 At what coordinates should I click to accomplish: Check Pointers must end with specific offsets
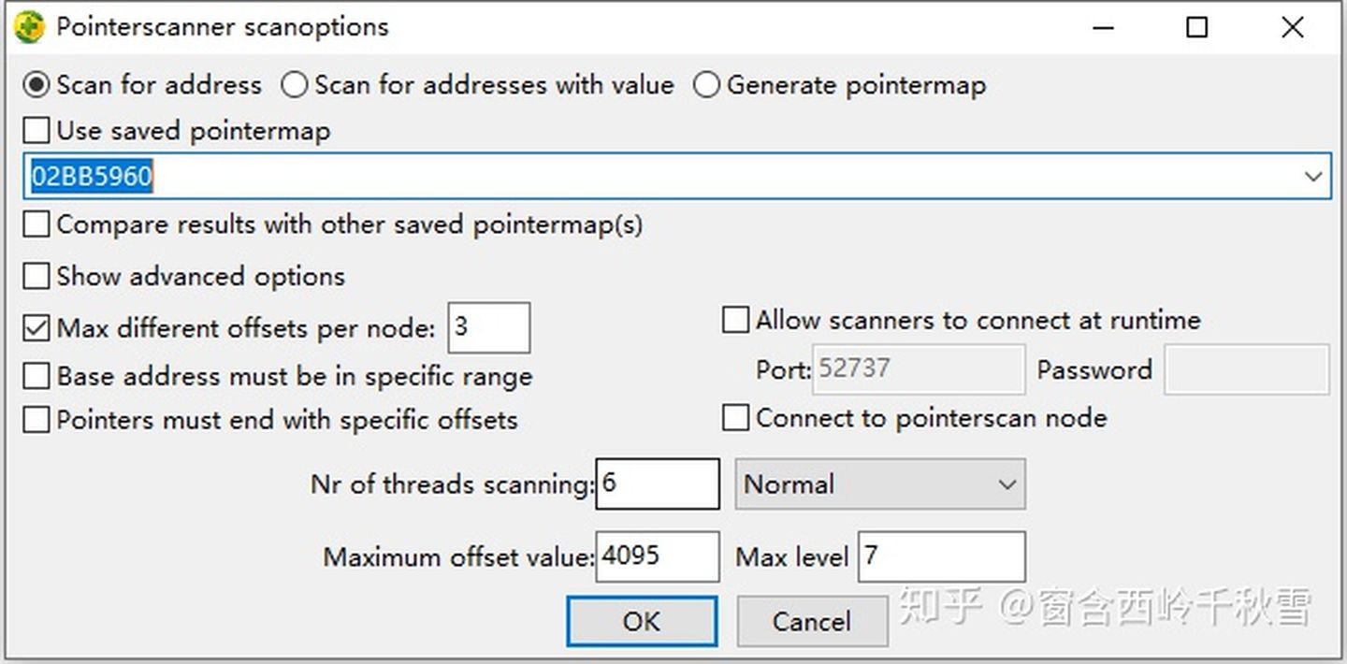tap(36, 420)
